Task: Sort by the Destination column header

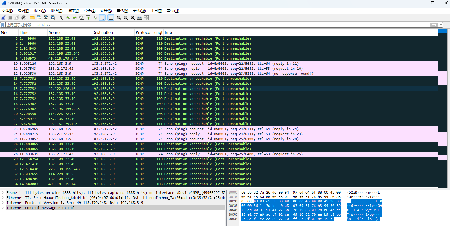Action: click(113, 32)
